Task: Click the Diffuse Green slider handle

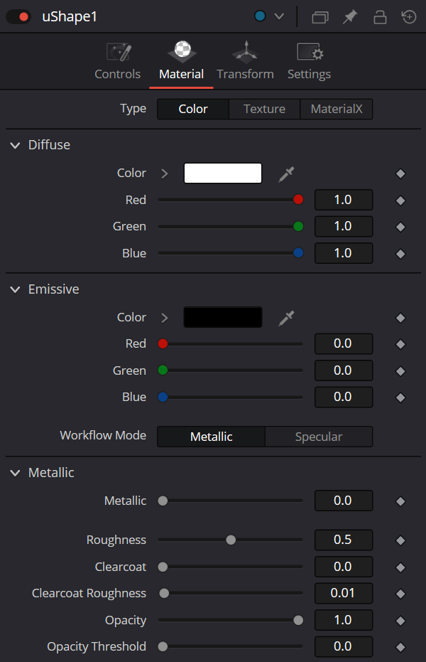Action: pos(298,226)
